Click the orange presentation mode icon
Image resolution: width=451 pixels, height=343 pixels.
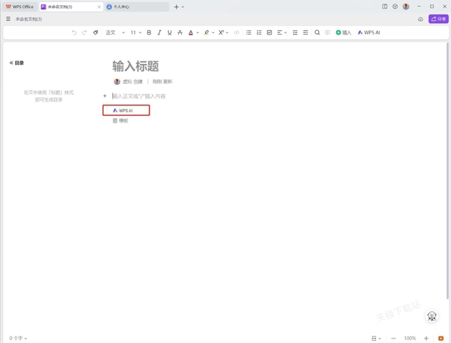[x=440, y=338]
